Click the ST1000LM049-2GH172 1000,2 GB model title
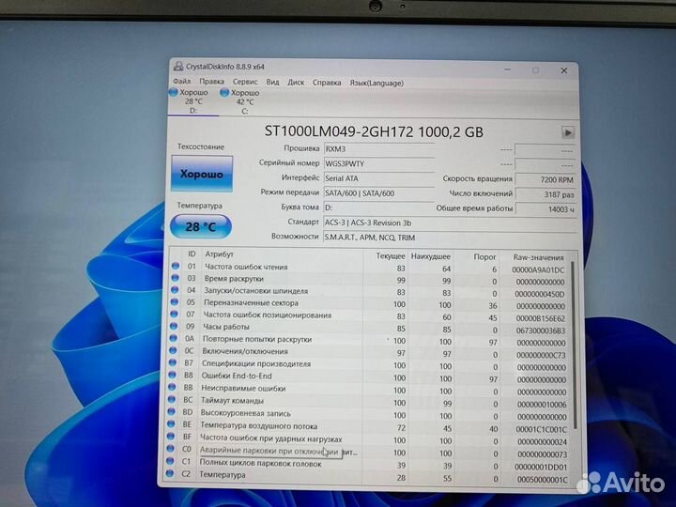 click(374, 131)
